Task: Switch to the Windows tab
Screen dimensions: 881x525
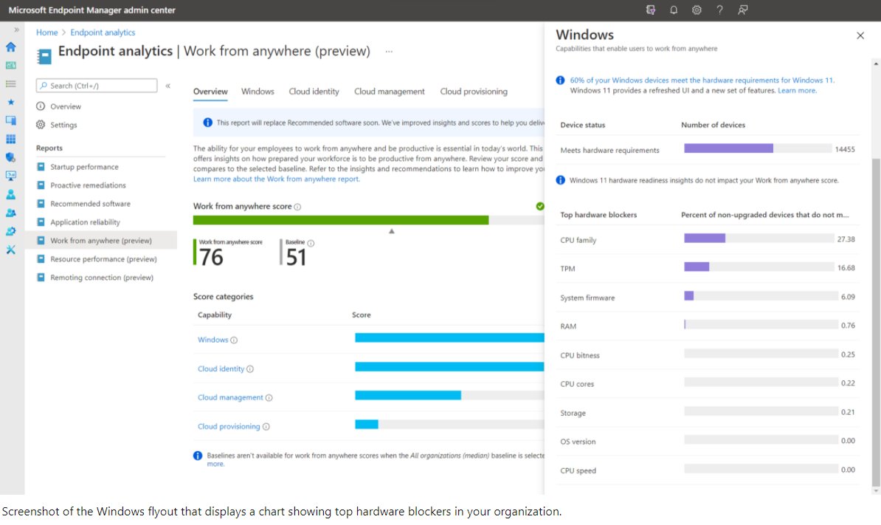Action: (258, 92)
